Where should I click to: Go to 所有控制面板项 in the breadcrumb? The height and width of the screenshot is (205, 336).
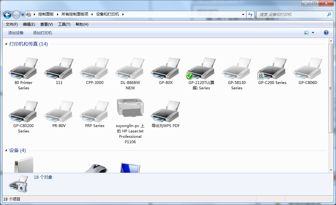click(75, 14)
